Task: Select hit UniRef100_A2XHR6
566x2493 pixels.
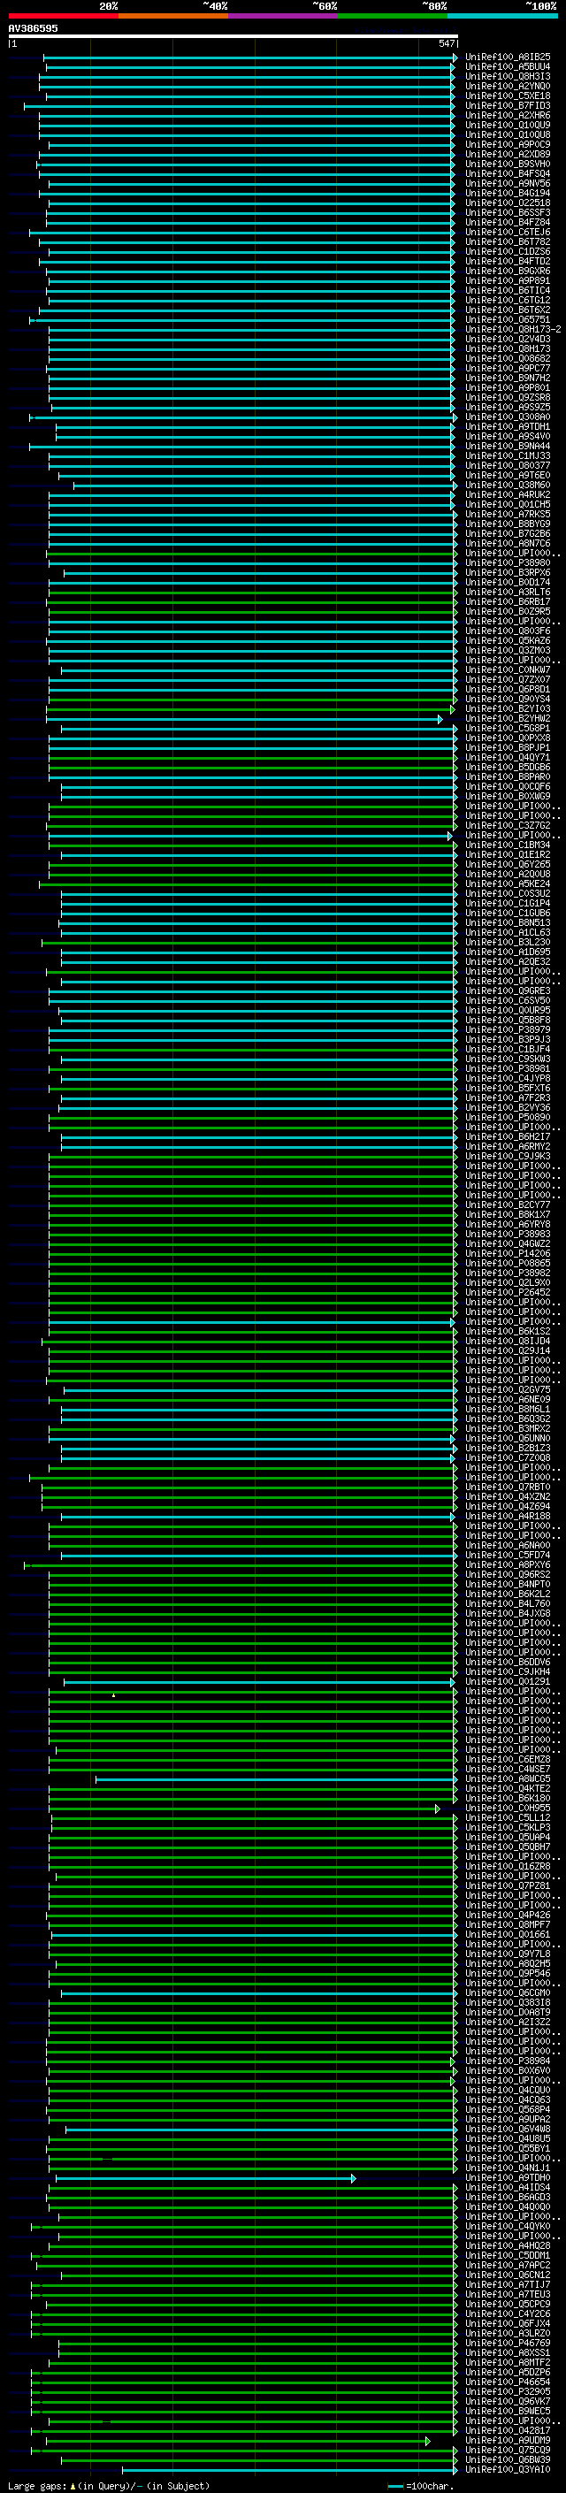Action: click(x=507, y=115)
